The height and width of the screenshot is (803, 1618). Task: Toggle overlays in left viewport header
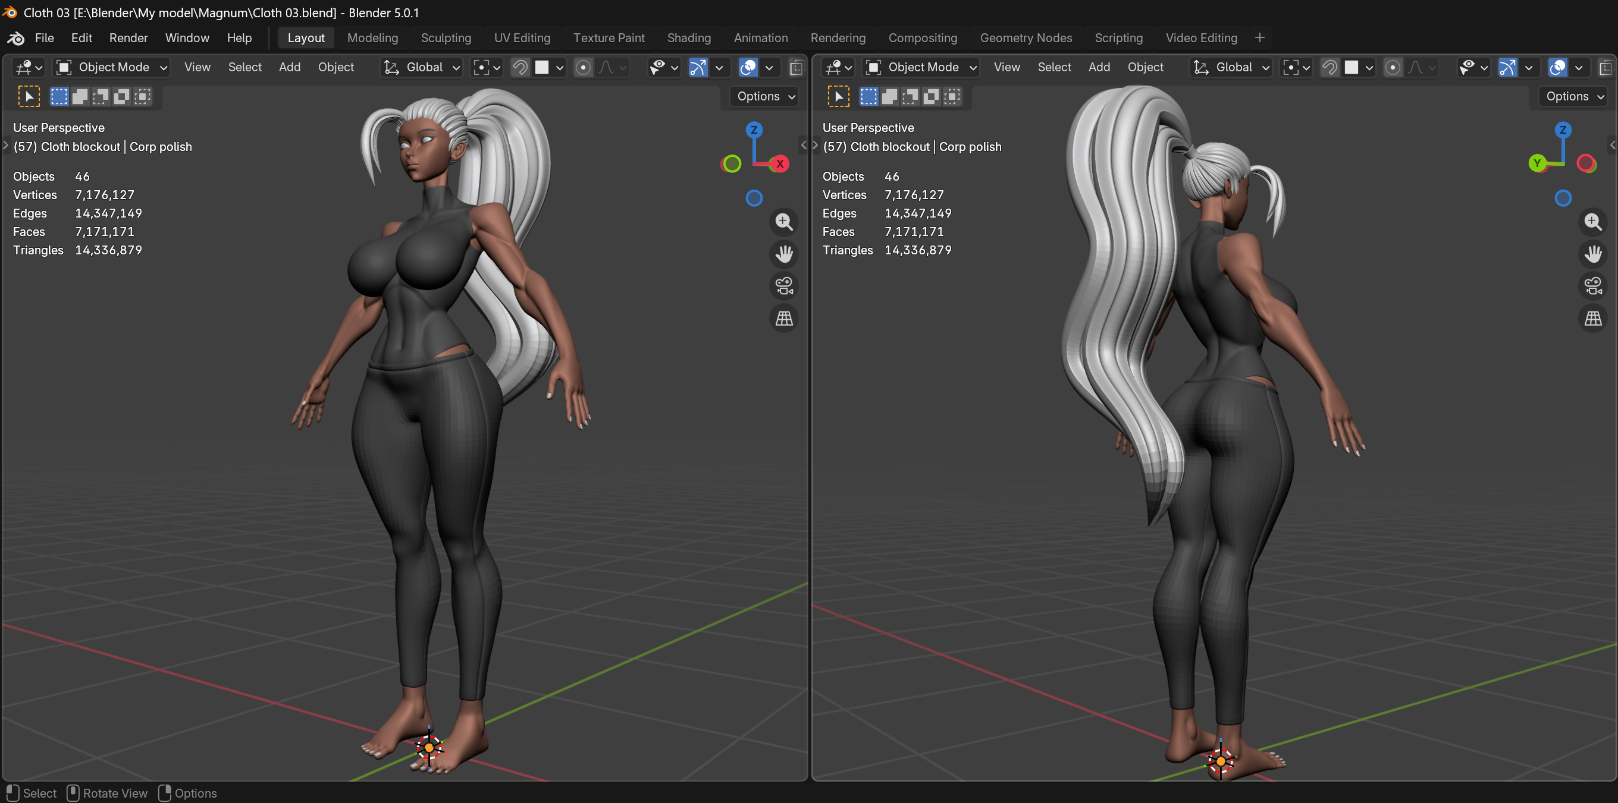tap(748, 67)
